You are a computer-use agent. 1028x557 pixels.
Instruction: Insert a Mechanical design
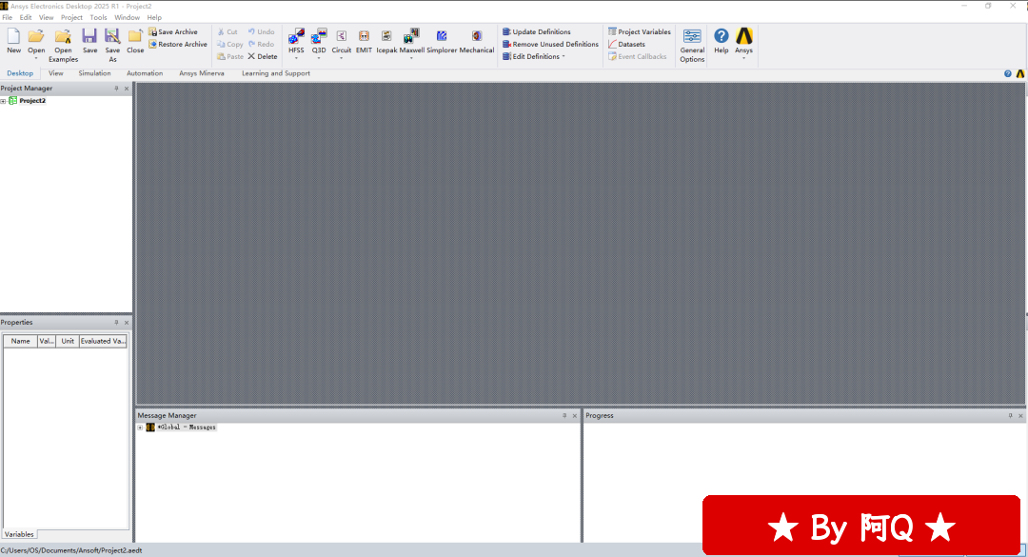477,41
